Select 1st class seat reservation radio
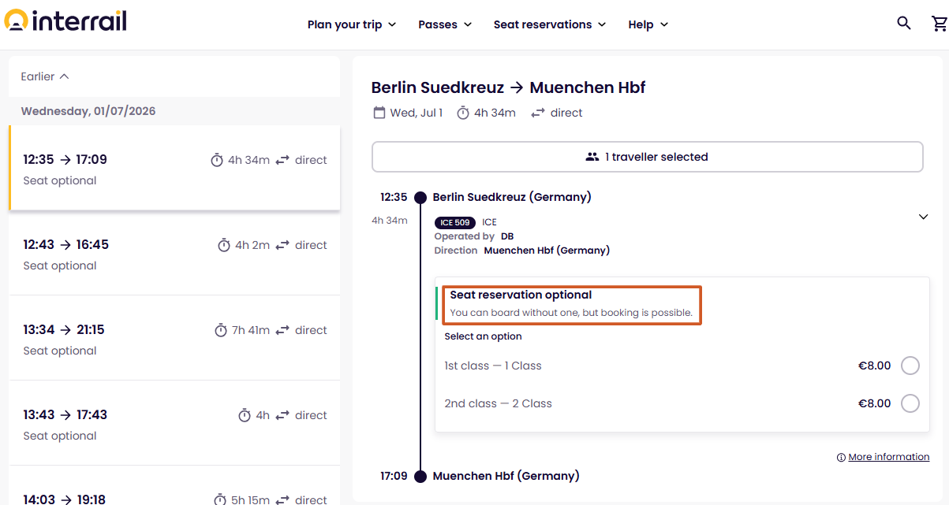Viewport: 949px width, 505px height. coord(910,366)
